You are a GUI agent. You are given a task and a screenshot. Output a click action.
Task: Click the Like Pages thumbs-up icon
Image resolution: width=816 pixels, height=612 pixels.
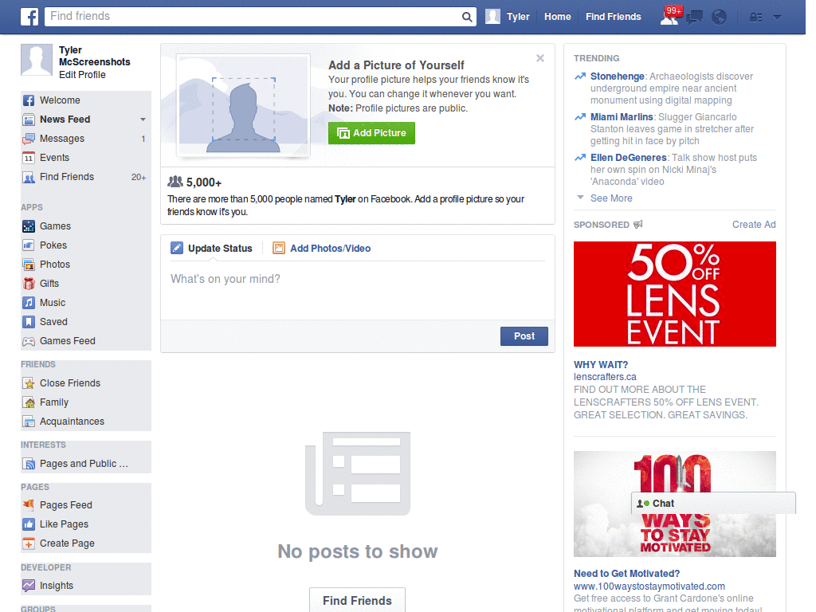29,524
